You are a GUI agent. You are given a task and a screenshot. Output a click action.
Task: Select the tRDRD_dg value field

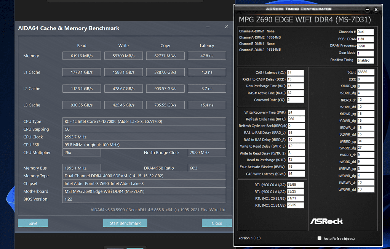pos(366,93)
